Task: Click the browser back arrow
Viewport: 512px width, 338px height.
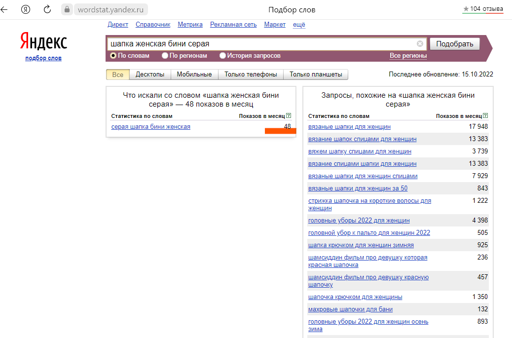Action: 4,9
